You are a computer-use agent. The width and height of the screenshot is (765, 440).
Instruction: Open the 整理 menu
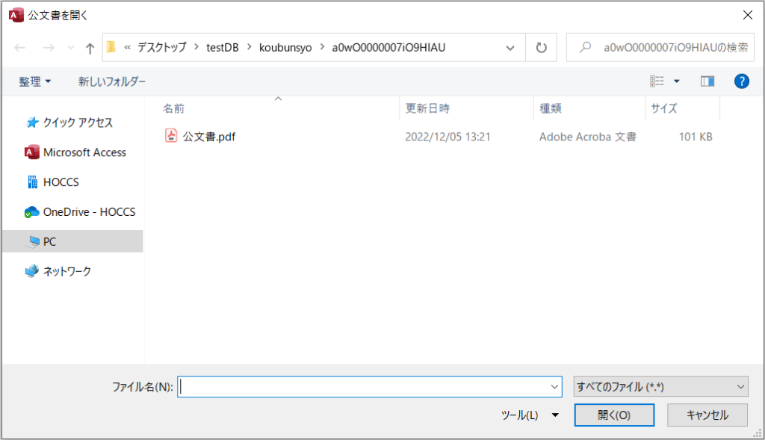click(35, 82)
